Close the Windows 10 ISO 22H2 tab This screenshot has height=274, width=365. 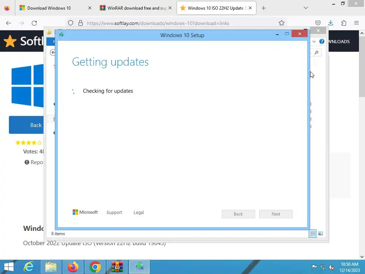point(250,8)
